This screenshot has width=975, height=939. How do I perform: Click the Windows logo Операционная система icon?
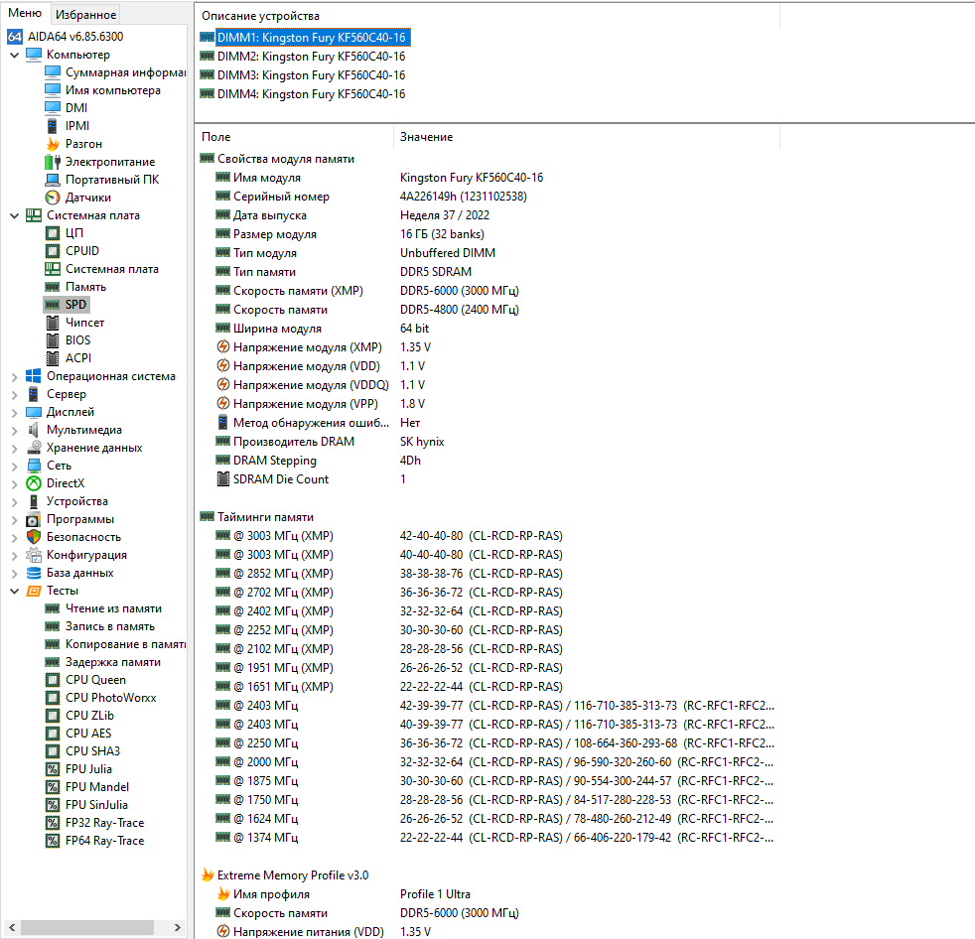coord(34,376)
